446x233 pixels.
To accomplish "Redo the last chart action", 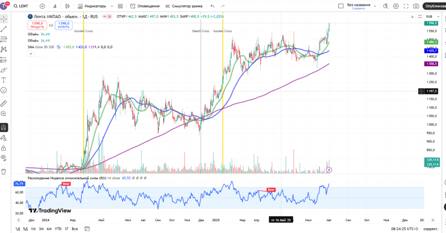I will [223, 6].
